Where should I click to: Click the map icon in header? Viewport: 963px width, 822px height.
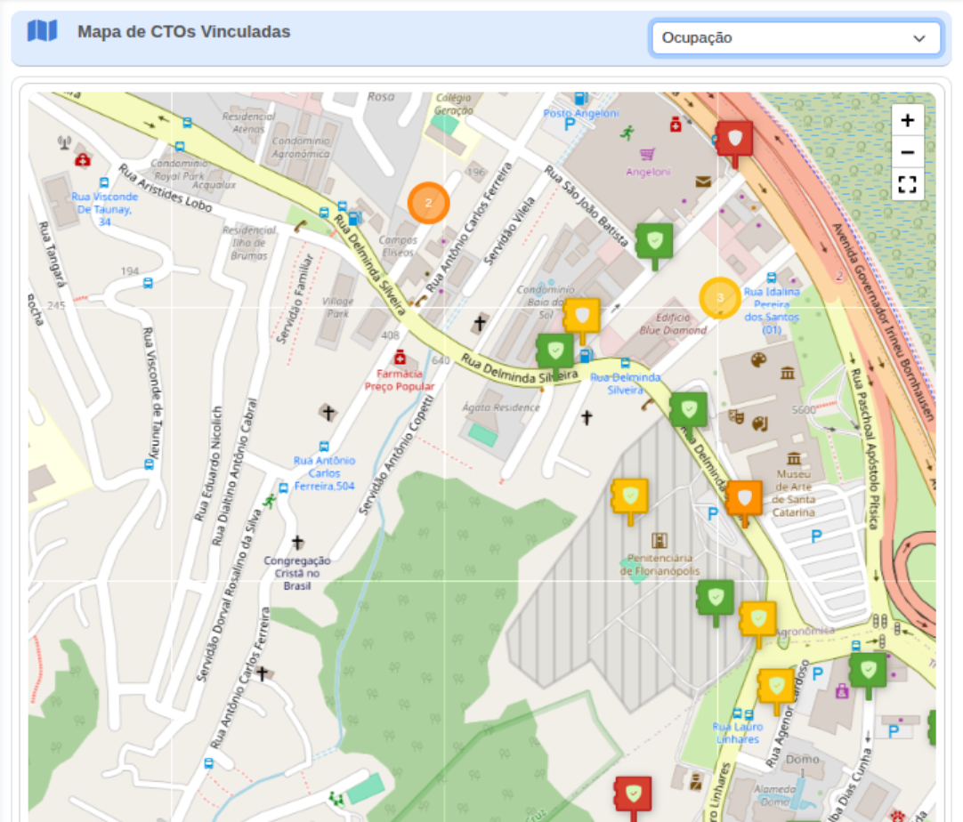42,32
